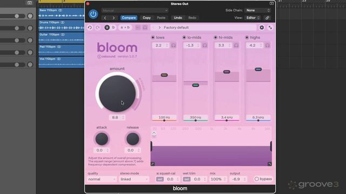The image size is (346, 194).
Task: Open the bloom settings gear
Action: tap(262, 27)
